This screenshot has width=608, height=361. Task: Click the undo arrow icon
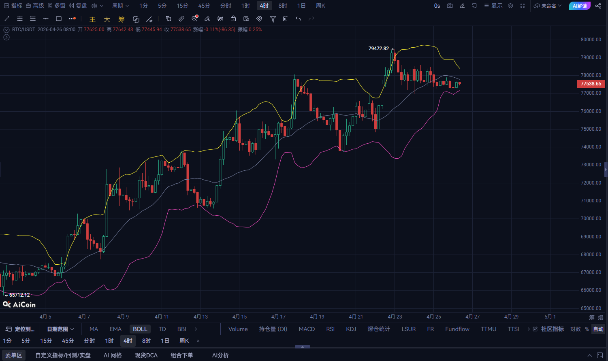299,19
